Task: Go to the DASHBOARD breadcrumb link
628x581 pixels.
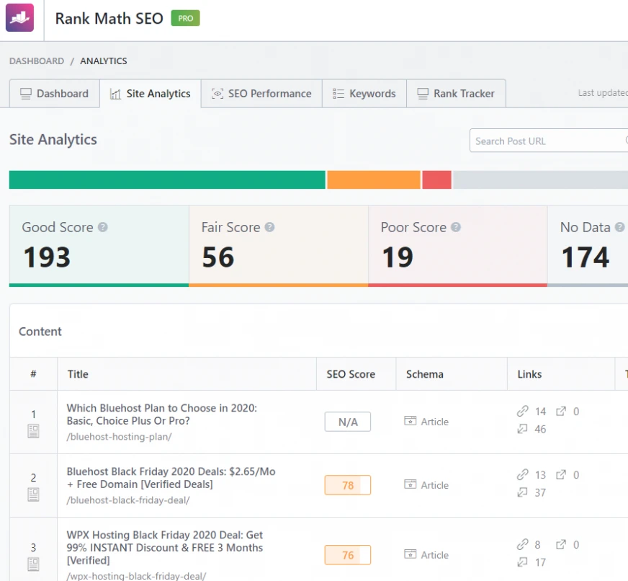Action: coord(37,61)
